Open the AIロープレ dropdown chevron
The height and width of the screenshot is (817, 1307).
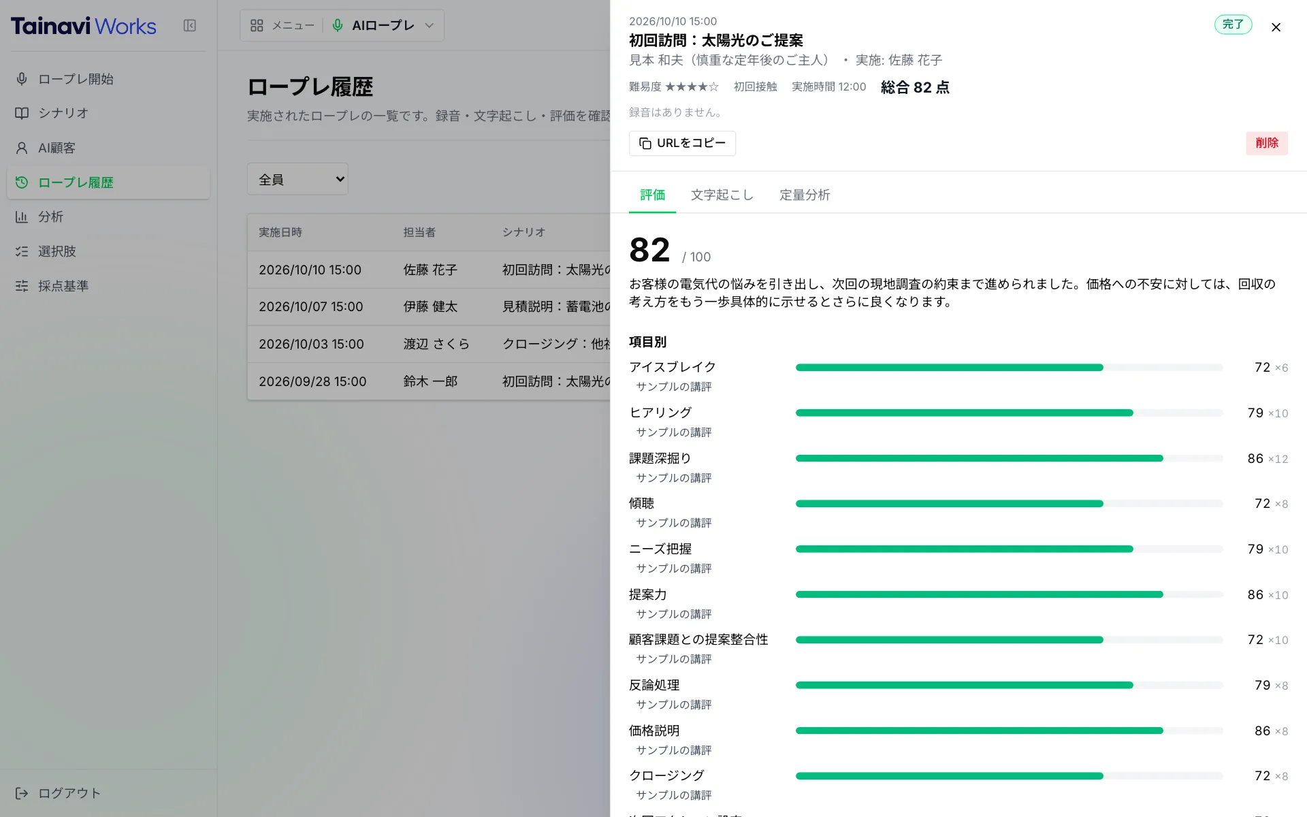[430, 25]
